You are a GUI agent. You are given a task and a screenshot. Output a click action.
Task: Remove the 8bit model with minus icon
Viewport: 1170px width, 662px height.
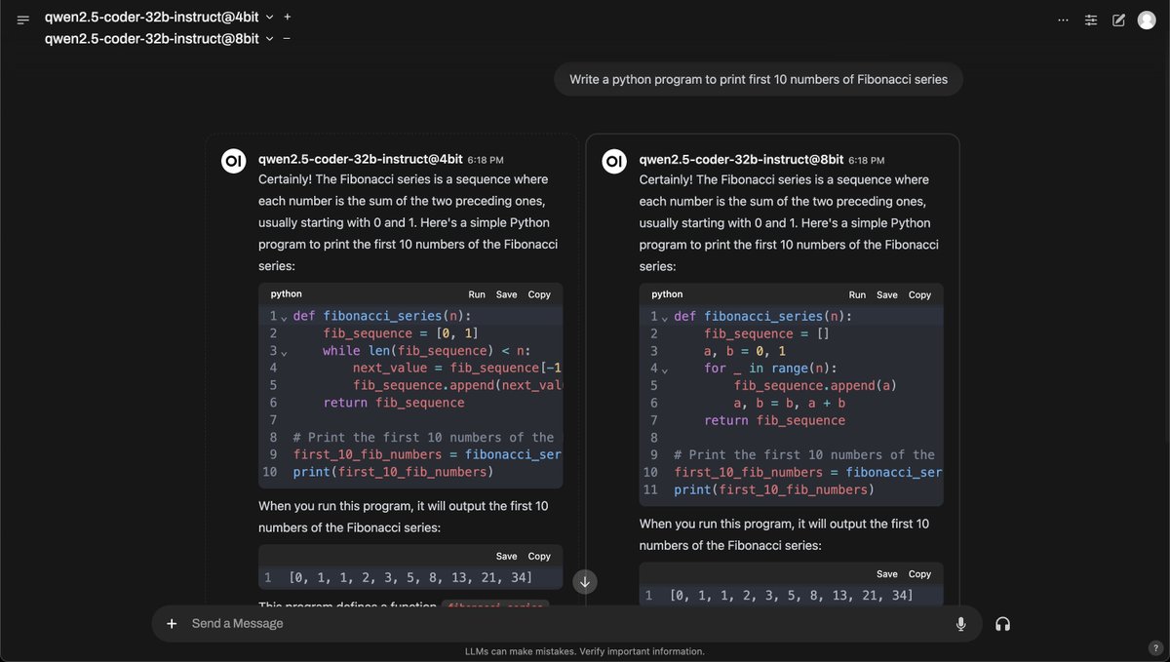(286, 38)
